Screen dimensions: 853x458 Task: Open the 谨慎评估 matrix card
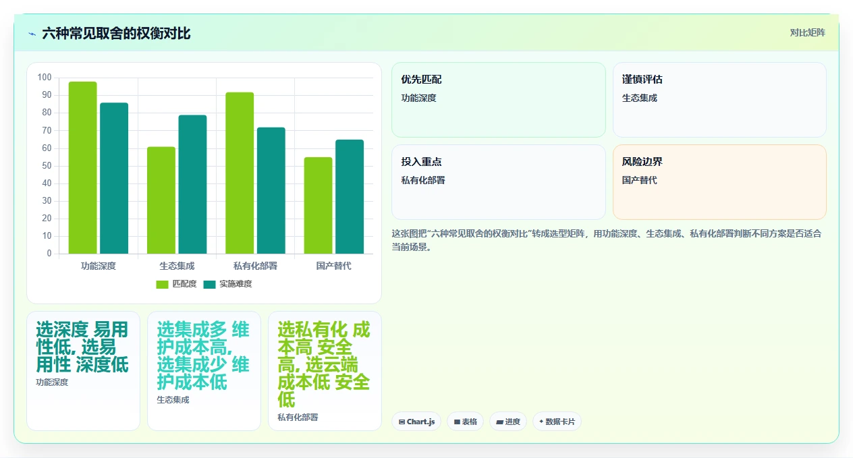(719, 100)
